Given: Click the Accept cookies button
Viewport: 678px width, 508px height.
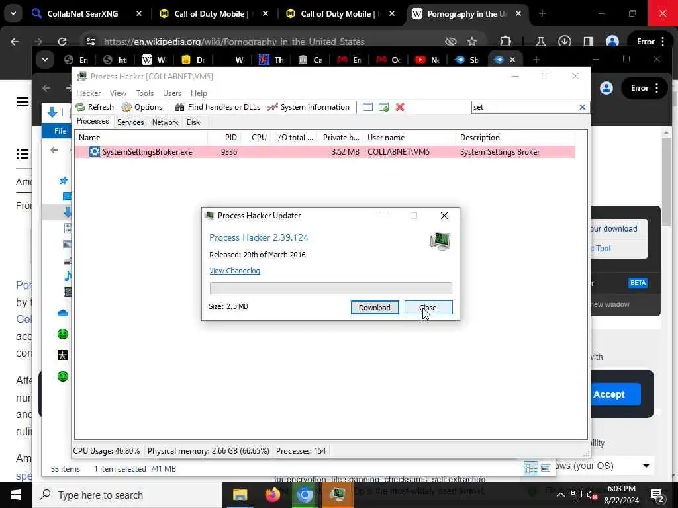Looking at the screenshot, I should pos(609,394).
